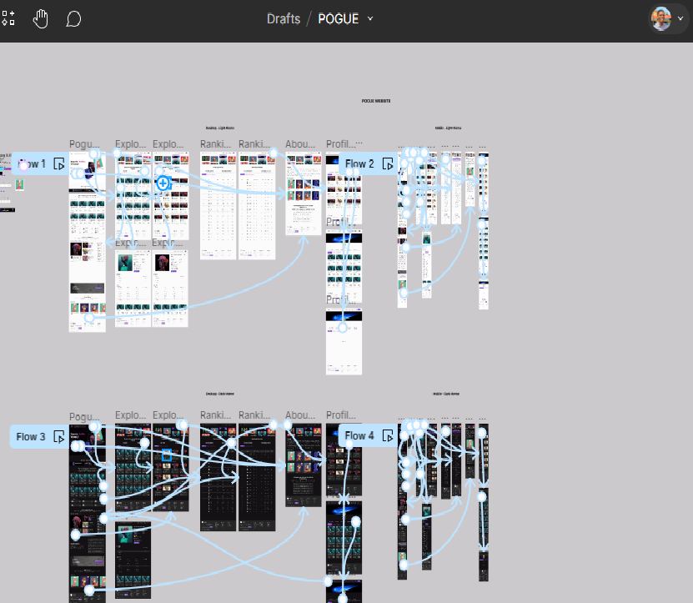
Task: Open the resources and components tool
Action: pyautogui.click(x=8, y=18)
